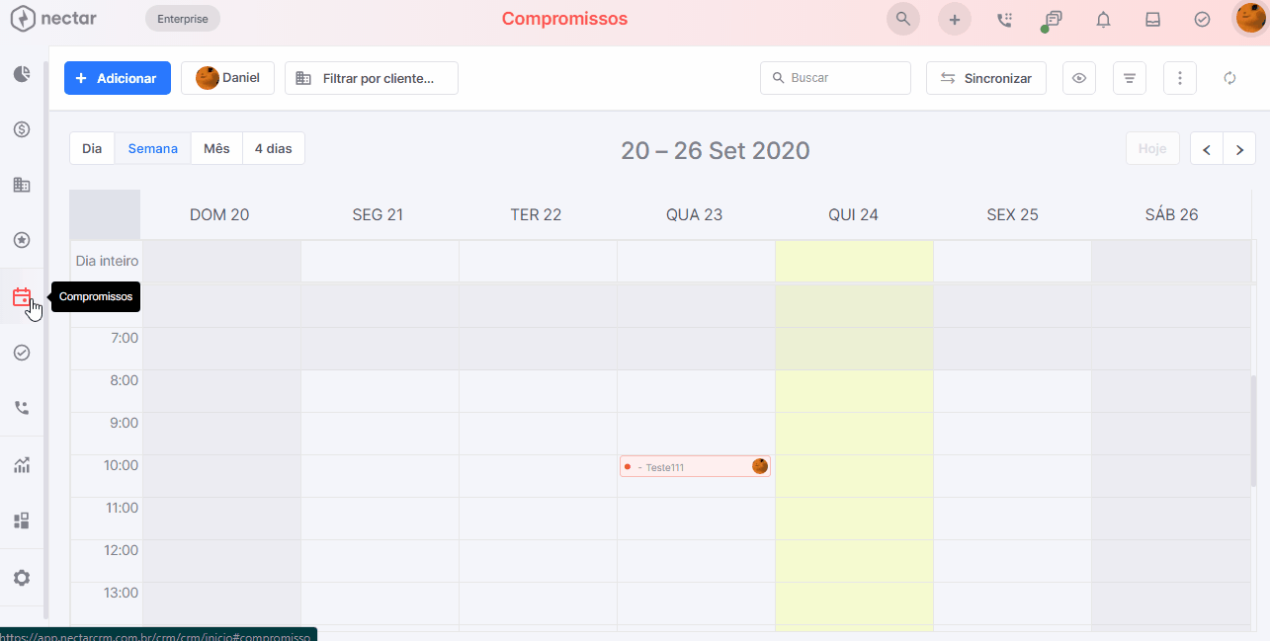Open the companies building sidebar icon

point(22,185)
